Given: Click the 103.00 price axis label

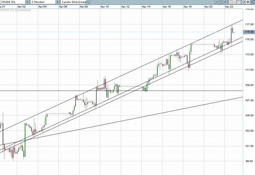Looking at the screenshot, I should click(249, 131).
